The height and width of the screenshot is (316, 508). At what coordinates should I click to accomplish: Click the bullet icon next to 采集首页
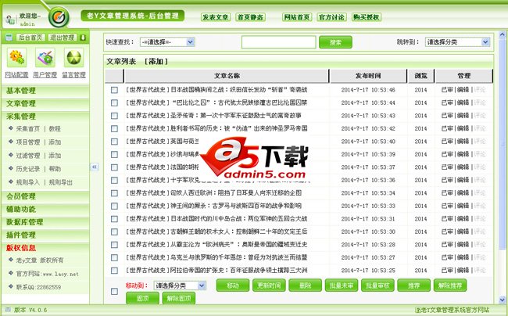[11, 128]
